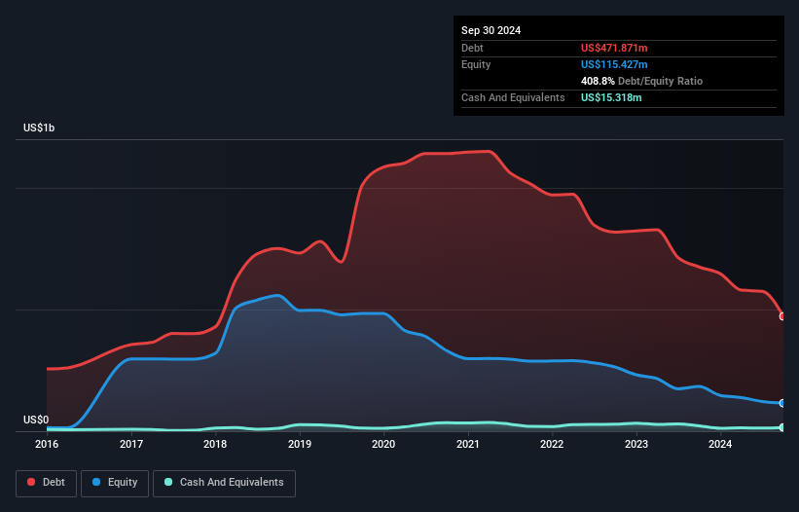
Task: Click the US$0 y-axis label
Action: click(x=36, y=420)
